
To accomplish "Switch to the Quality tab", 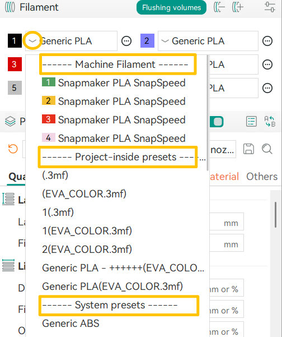I will click(17, 177).
